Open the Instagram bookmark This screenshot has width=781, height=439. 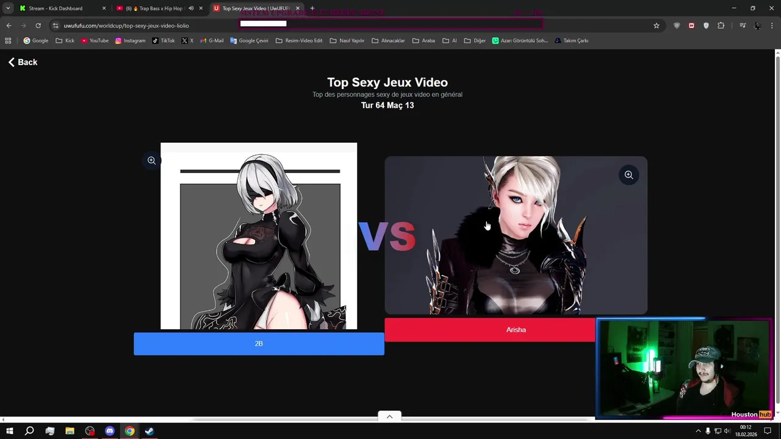point(131,41)
